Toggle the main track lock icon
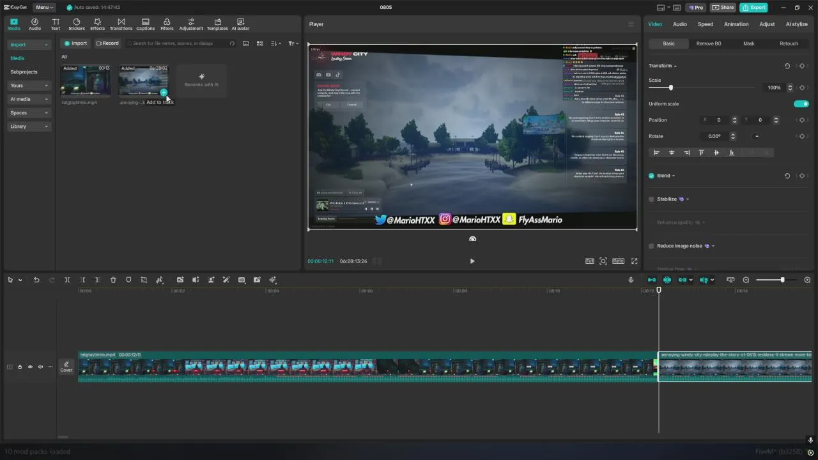 pyautogui.click(x=20, y=367)
